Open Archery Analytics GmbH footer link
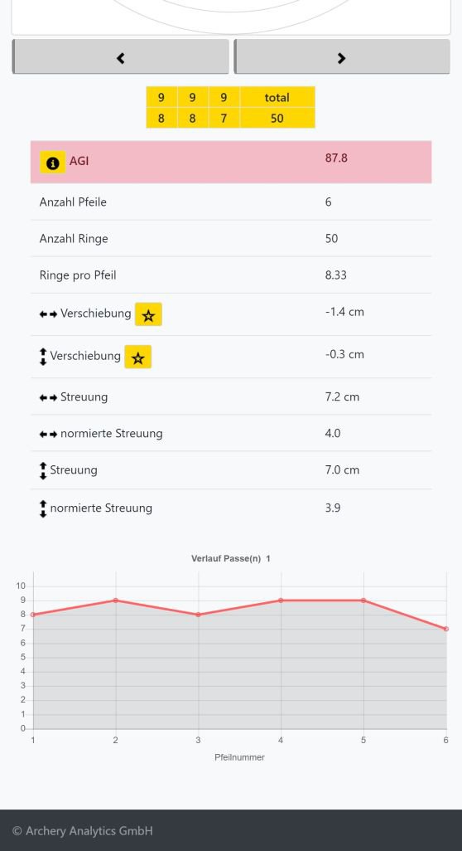The height and width of the screenshot is (851, 462). (x=83, y=830)
